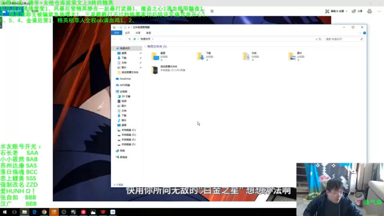Select the 图片 folder icon in main pane
This screenshot has width=384, height=216.
click(x=292, y=57)
